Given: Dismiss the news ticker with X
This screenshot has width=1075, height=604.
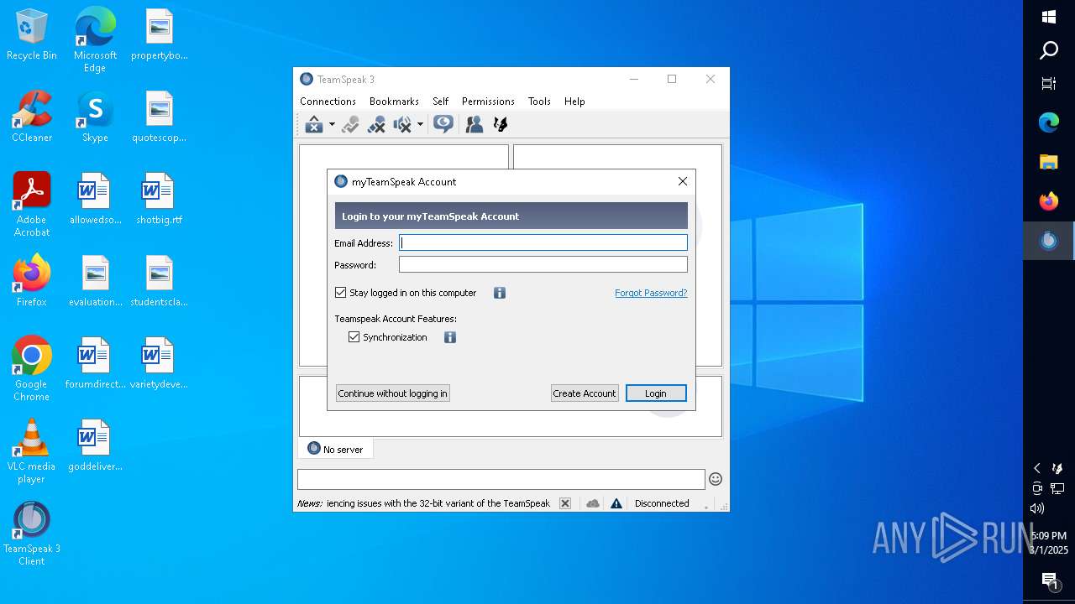Looking at the screenshot, I should [x=565, y=503].
